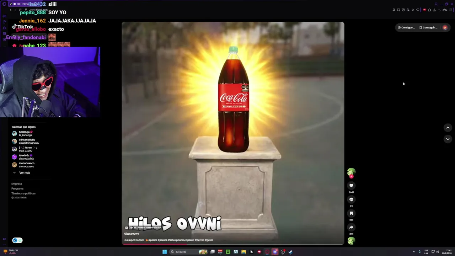Click the taskbar Búsqueda search box

tap(188, 252)
